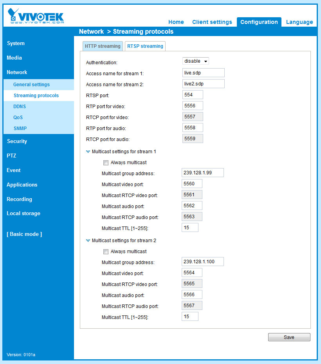The image size is (321, 364).
Task: Enable Always multicast for stream 1
Action: 106,163
